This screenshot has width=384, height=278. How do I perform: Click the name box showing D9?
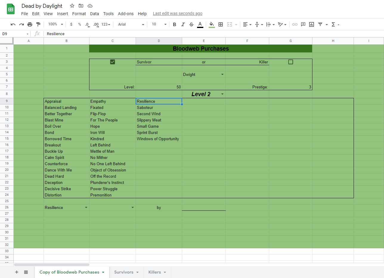[15, 34]
